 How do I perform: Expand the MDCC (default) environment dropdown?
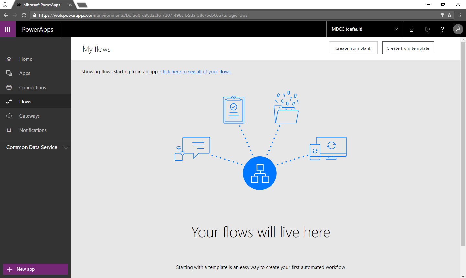(365, 29)
